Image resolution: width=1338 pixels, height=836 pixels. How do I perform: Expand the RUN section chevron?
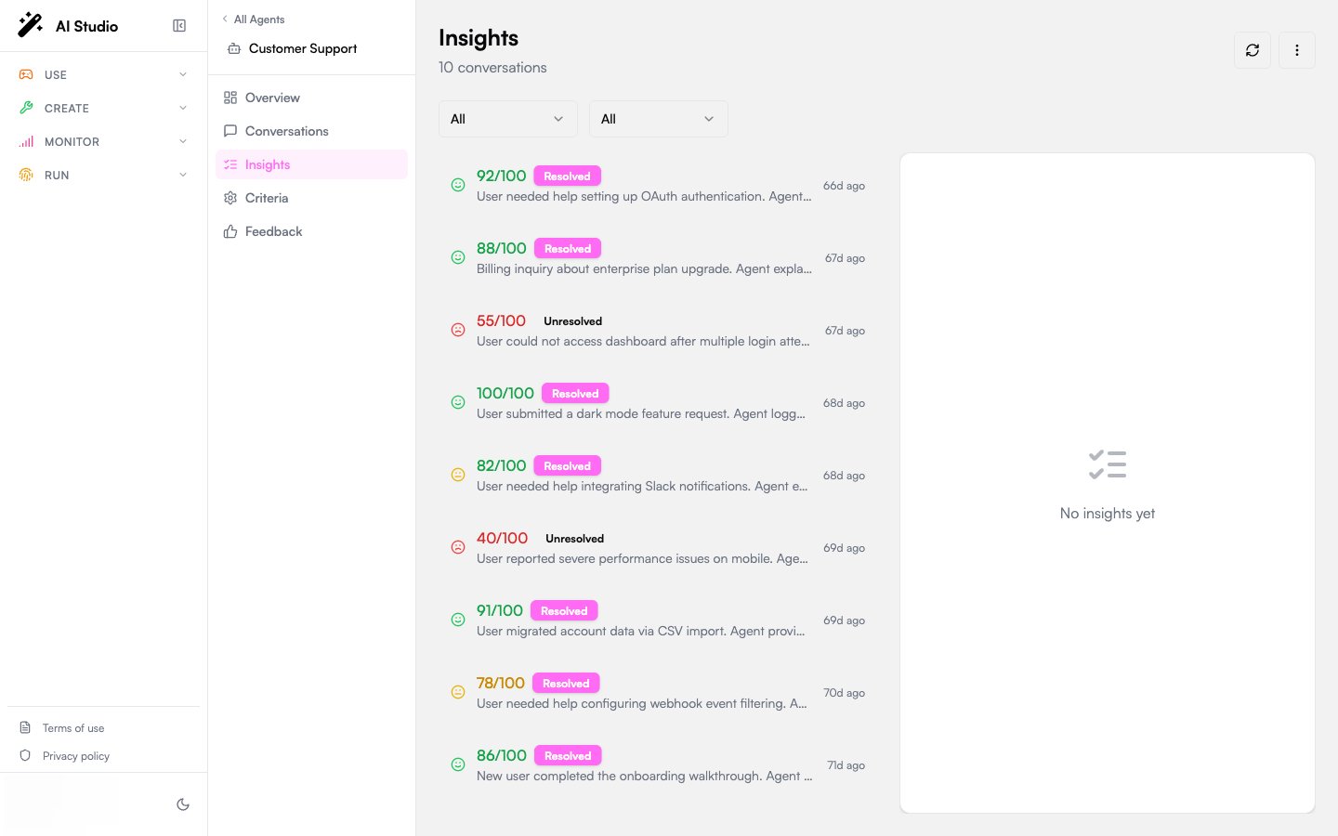click(x=183, y=175)
